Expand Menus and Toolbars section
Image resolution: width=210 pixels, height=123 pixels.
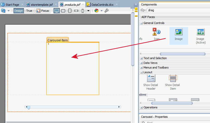tap(141, 68)
